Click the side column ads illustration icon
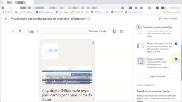This screenshot has height=102, width=182. tap(141, 46)
